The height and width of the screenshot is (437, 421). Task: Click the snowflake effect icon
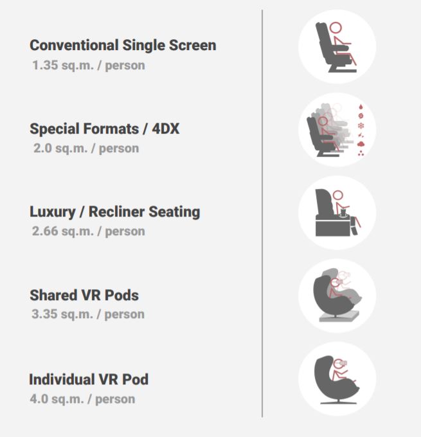[361, 125]
